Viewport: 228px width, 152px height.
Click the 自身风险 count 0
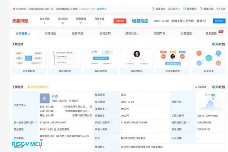pyautogui.click(x=44, y=23)
